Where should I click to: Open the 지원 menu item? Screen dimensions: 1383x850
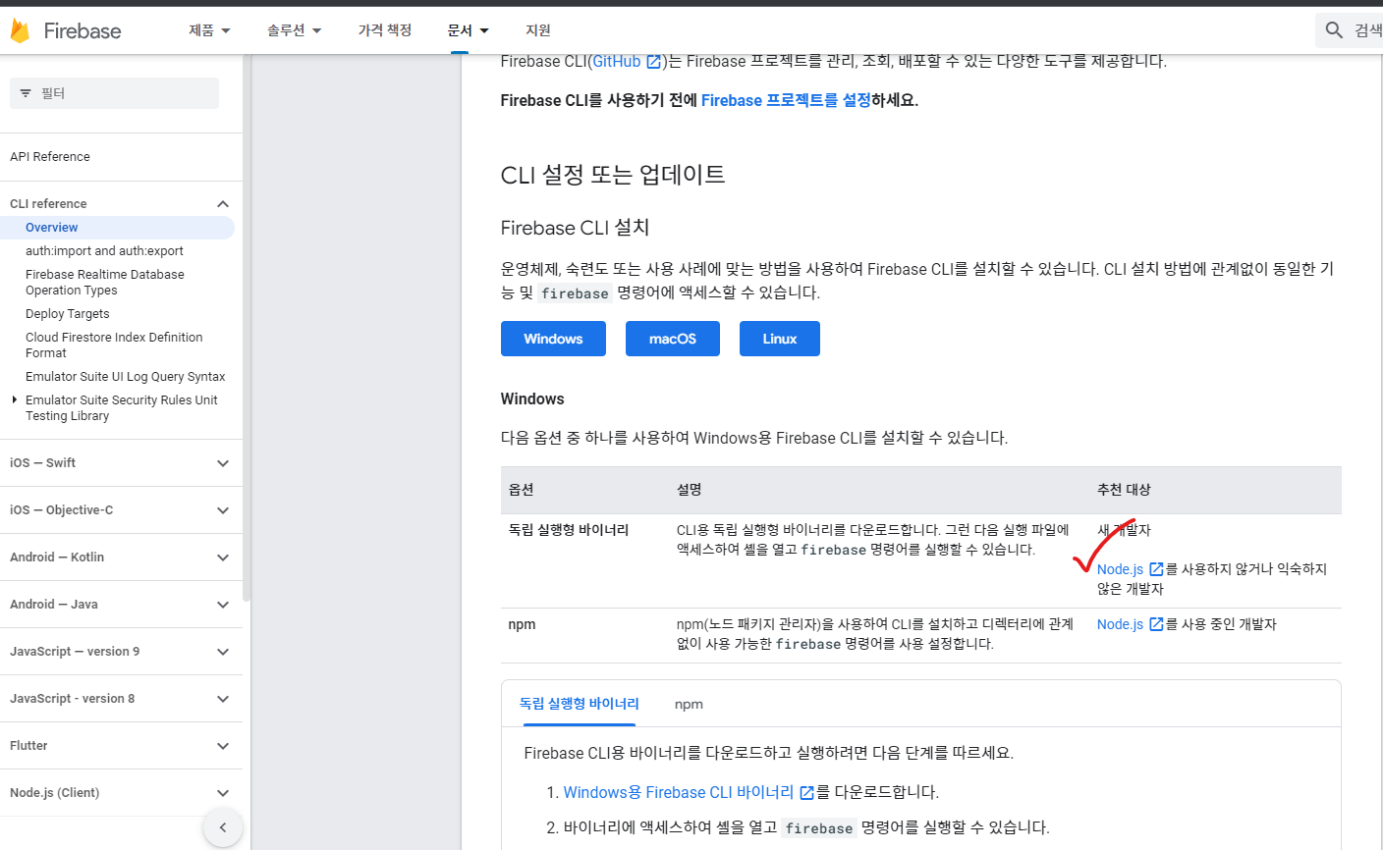(x=538, y=30)
